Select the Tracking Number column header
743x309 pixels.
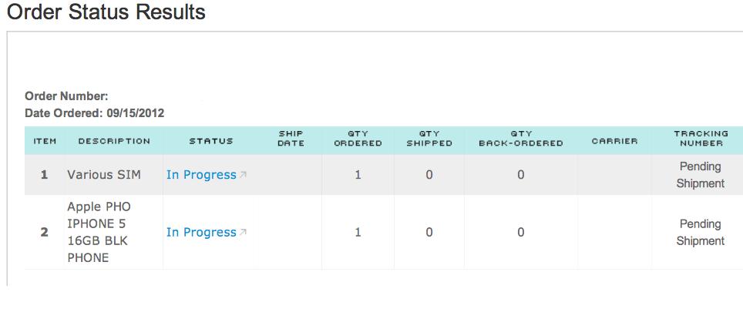click(x=701, y=139)
